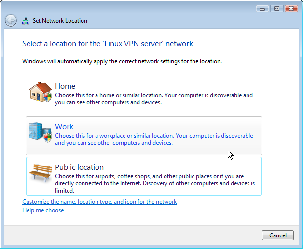Click the Public location park bench icon
303x249 pixels.
(41, 173)
